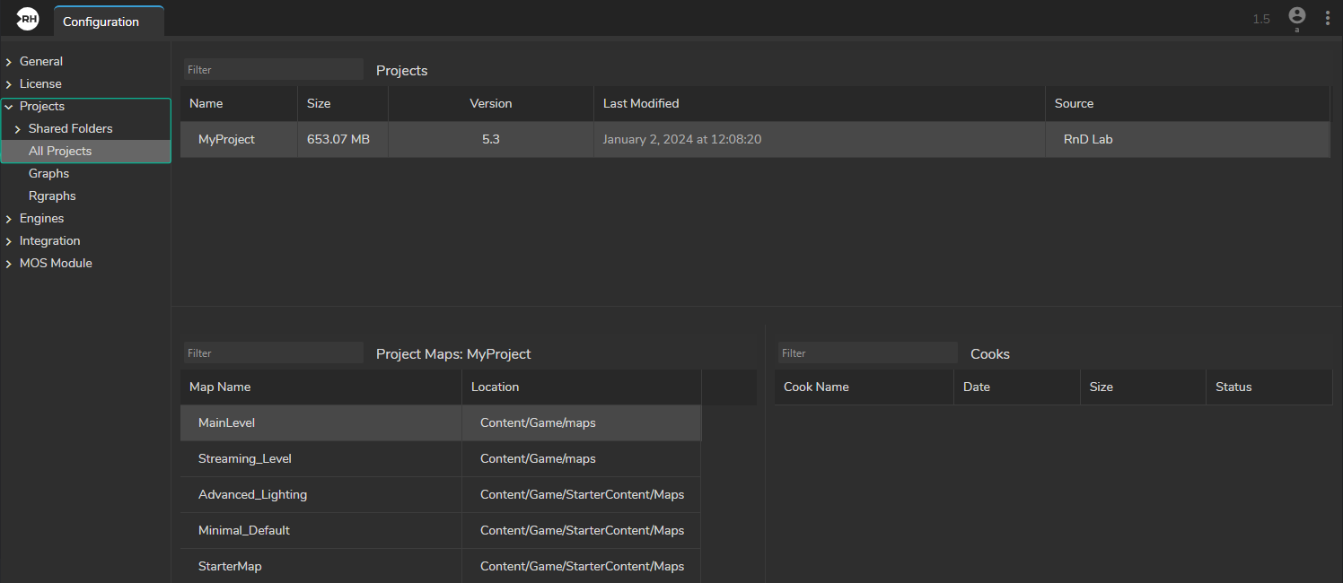Open the three-dot options menu
1343x583 pixels.
[1327, 18]
